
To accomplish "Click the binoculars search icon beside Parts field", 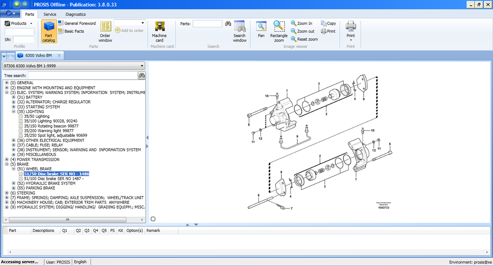I will [x=228, y=24].
